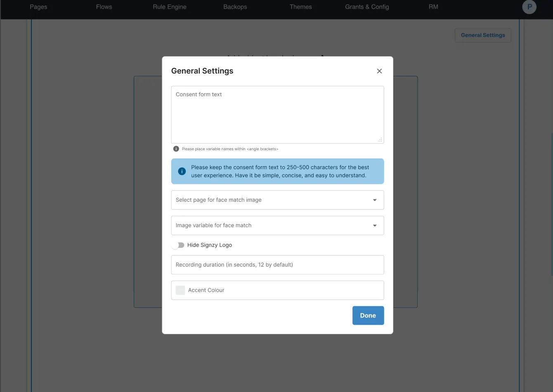Click the arrow of the image variable selector
553x392 pixels.
375,226
